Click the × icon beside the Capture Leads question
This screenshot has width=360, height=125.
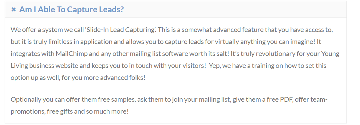coord(14,10)
